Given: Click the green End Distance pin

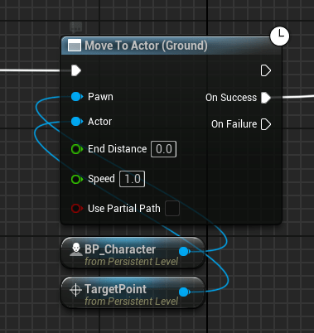Looking at the screenshot, I should pyautogui.click(x=77, y=149).
